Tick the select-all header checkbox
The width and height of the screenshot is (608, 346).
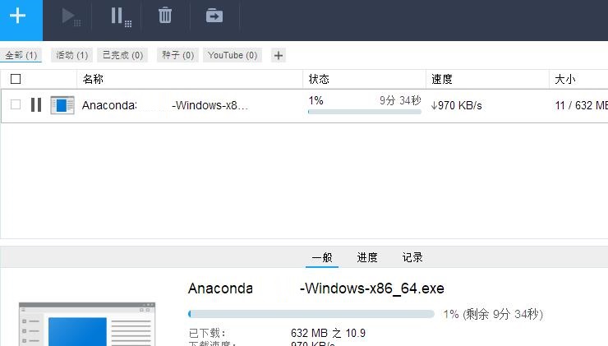pos(16,79)
